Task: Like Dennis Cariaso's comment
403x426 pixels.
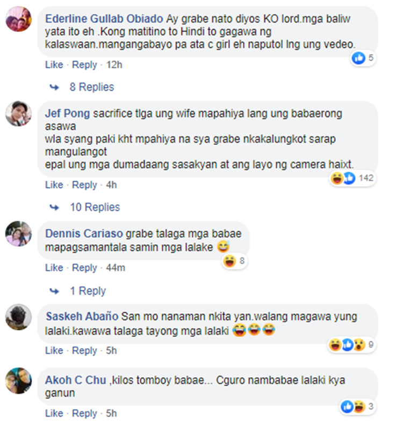Action: pyautogui.click(x=54, y=268)
